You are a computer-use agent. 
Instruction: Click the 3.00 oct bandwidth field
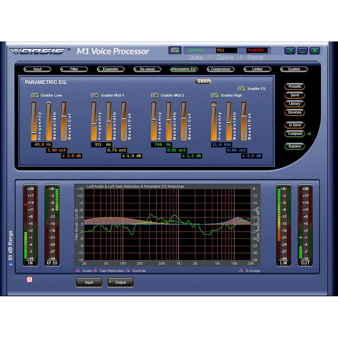(56, 150)
